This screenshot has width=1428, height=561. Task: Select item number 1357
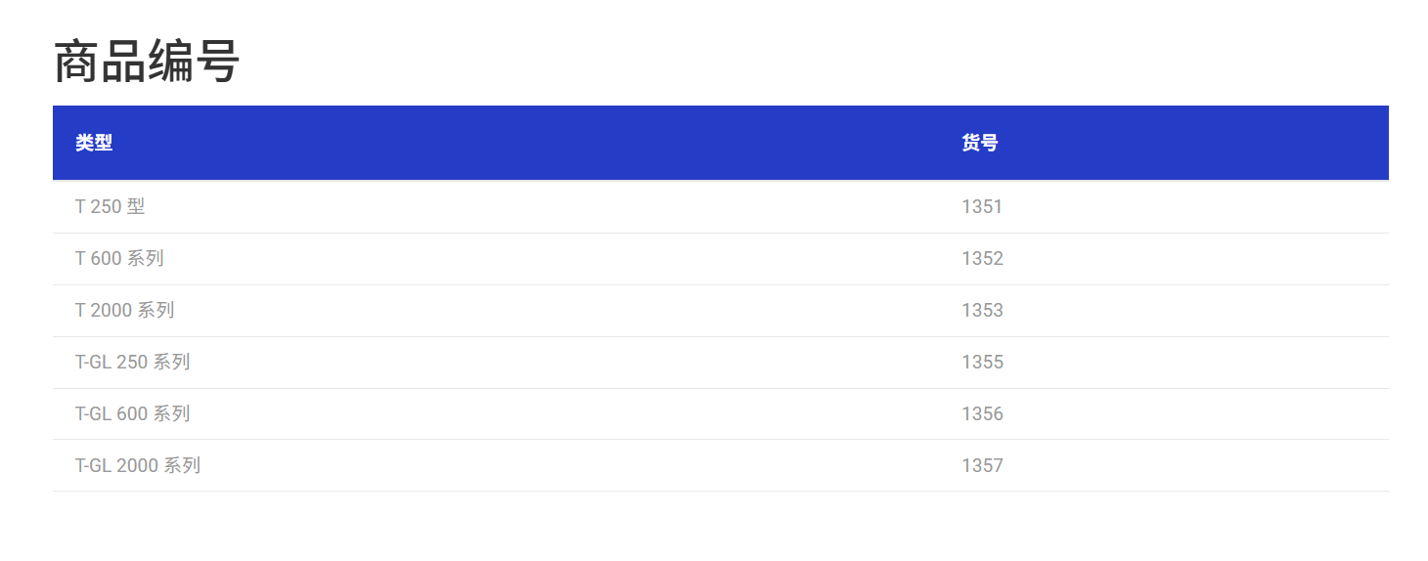[982, 465]
